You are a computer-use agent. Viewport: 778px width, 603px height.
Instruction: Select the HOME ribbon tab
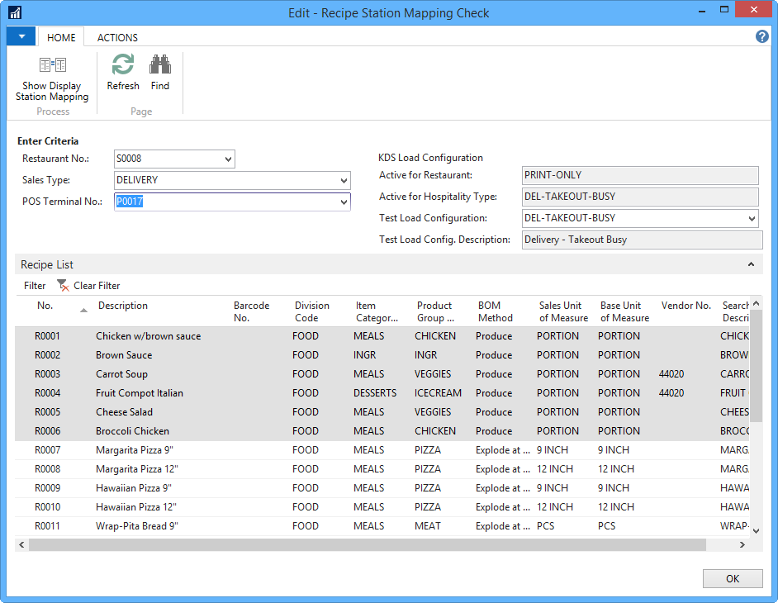pyautogui.click(x=61, y=38)
